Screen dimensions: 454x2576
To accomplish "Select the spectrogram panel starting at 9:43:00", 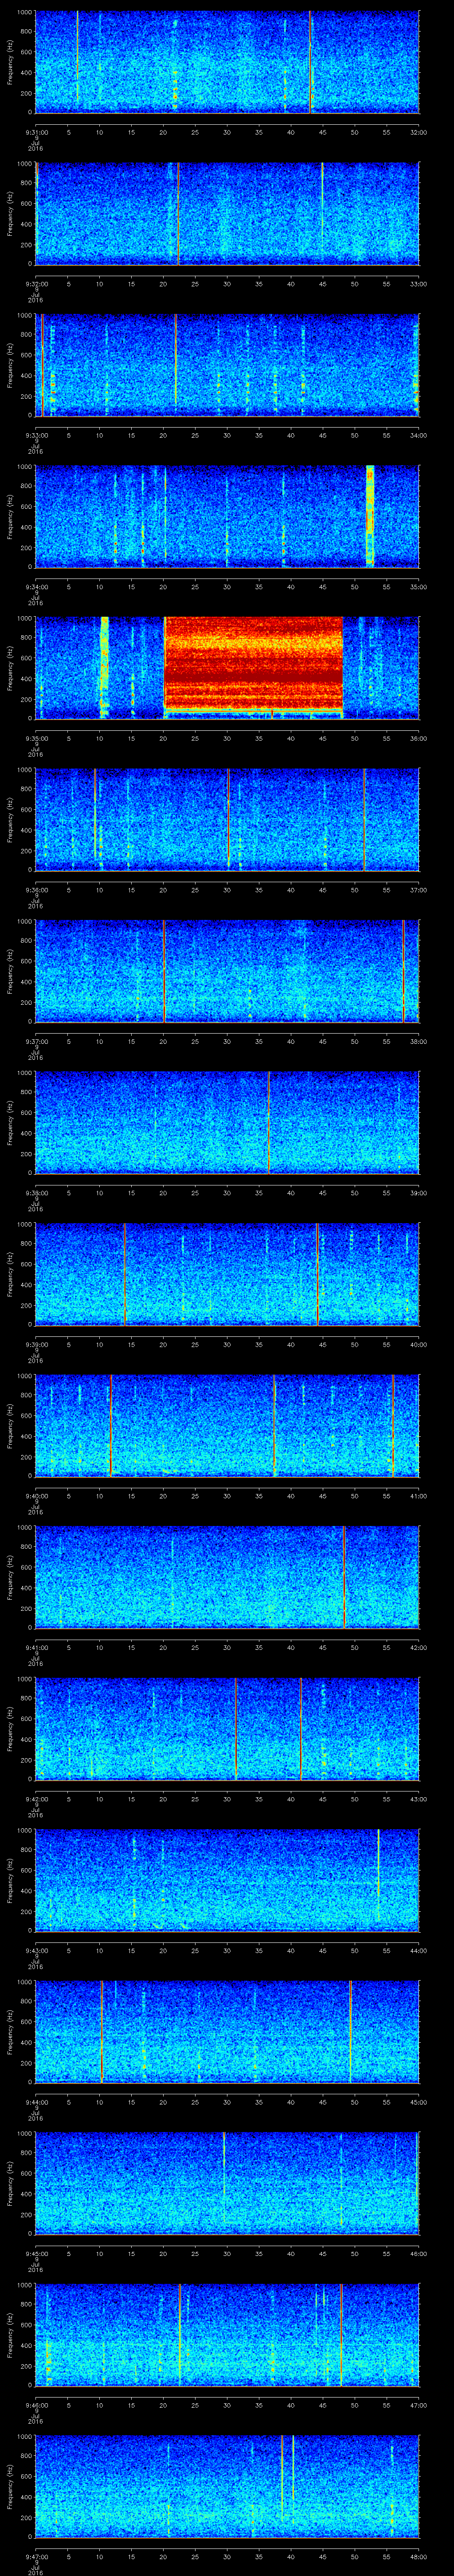I will coord(227,1881).
